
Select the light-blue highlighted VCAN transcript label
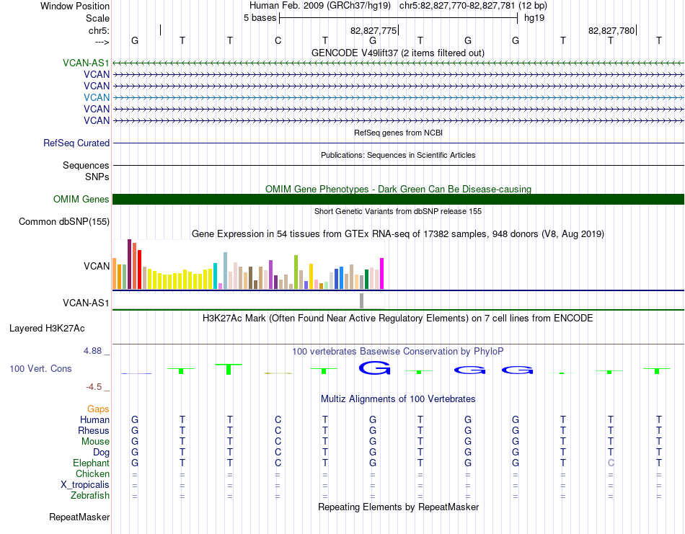[x=97, y=97]
